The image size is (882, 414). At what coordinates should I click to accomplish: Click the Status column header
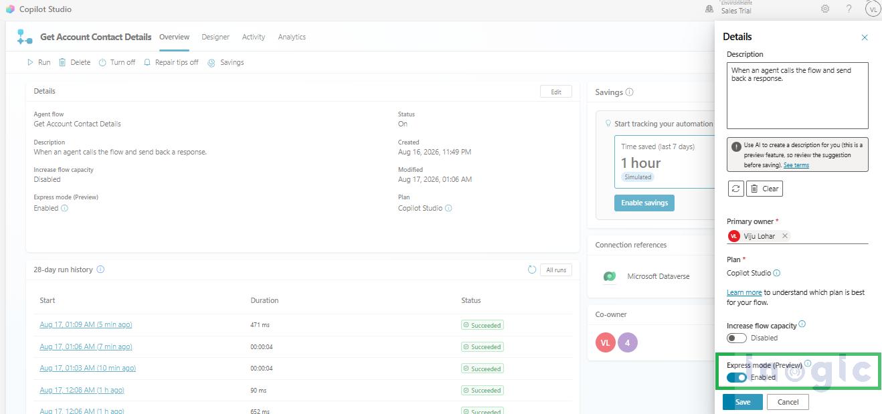pyautogui.click(x=471, y=300)
